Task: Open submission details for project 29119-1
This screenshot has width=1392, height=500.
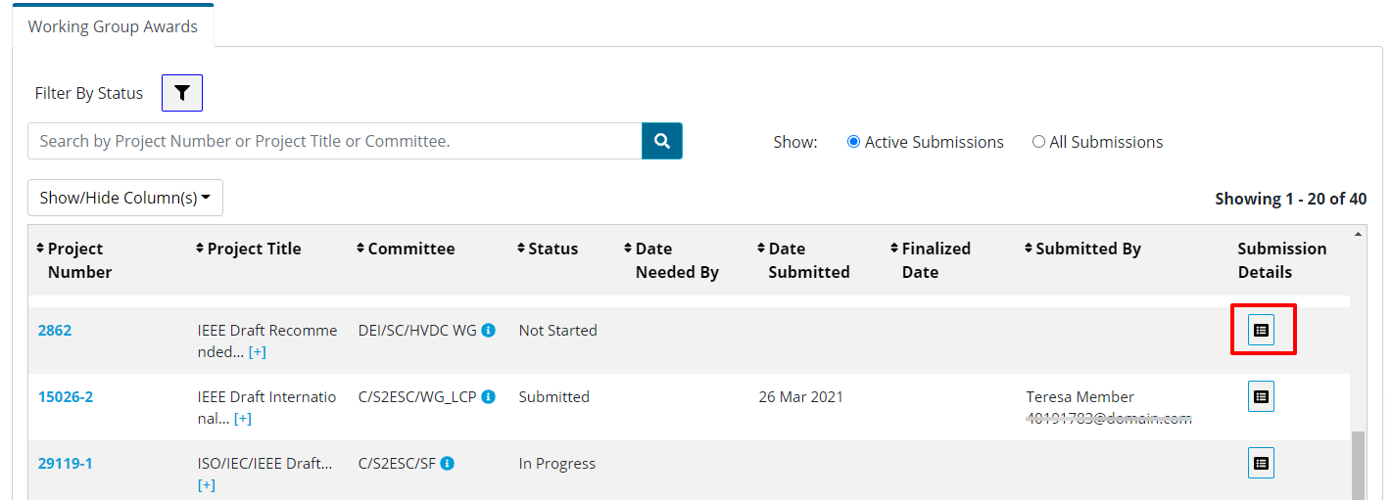Action: click(x=1261, y=463)
